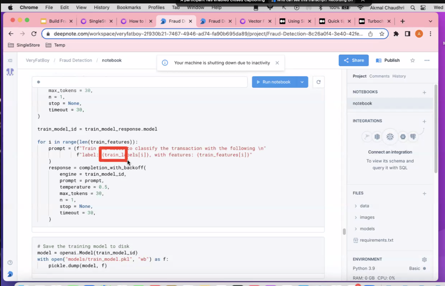
Task: Switch to the Comments tab
Action: click(379, 76)
